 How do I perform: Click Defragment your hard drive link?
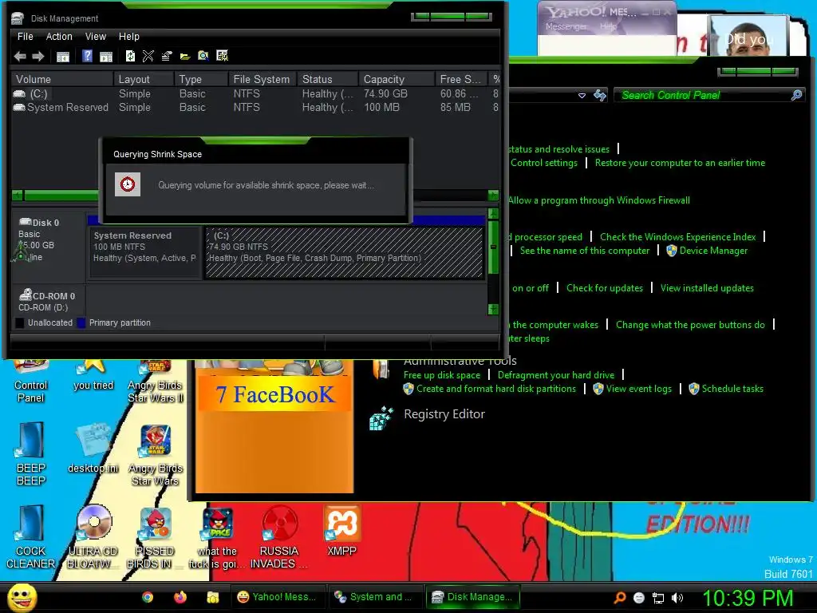(556, 375)
